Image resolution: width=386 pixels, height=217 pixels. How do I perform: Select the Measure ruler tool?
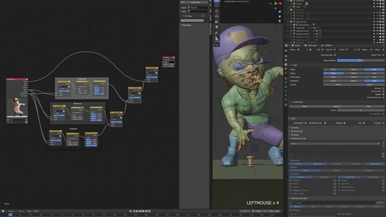coord(217,38)
